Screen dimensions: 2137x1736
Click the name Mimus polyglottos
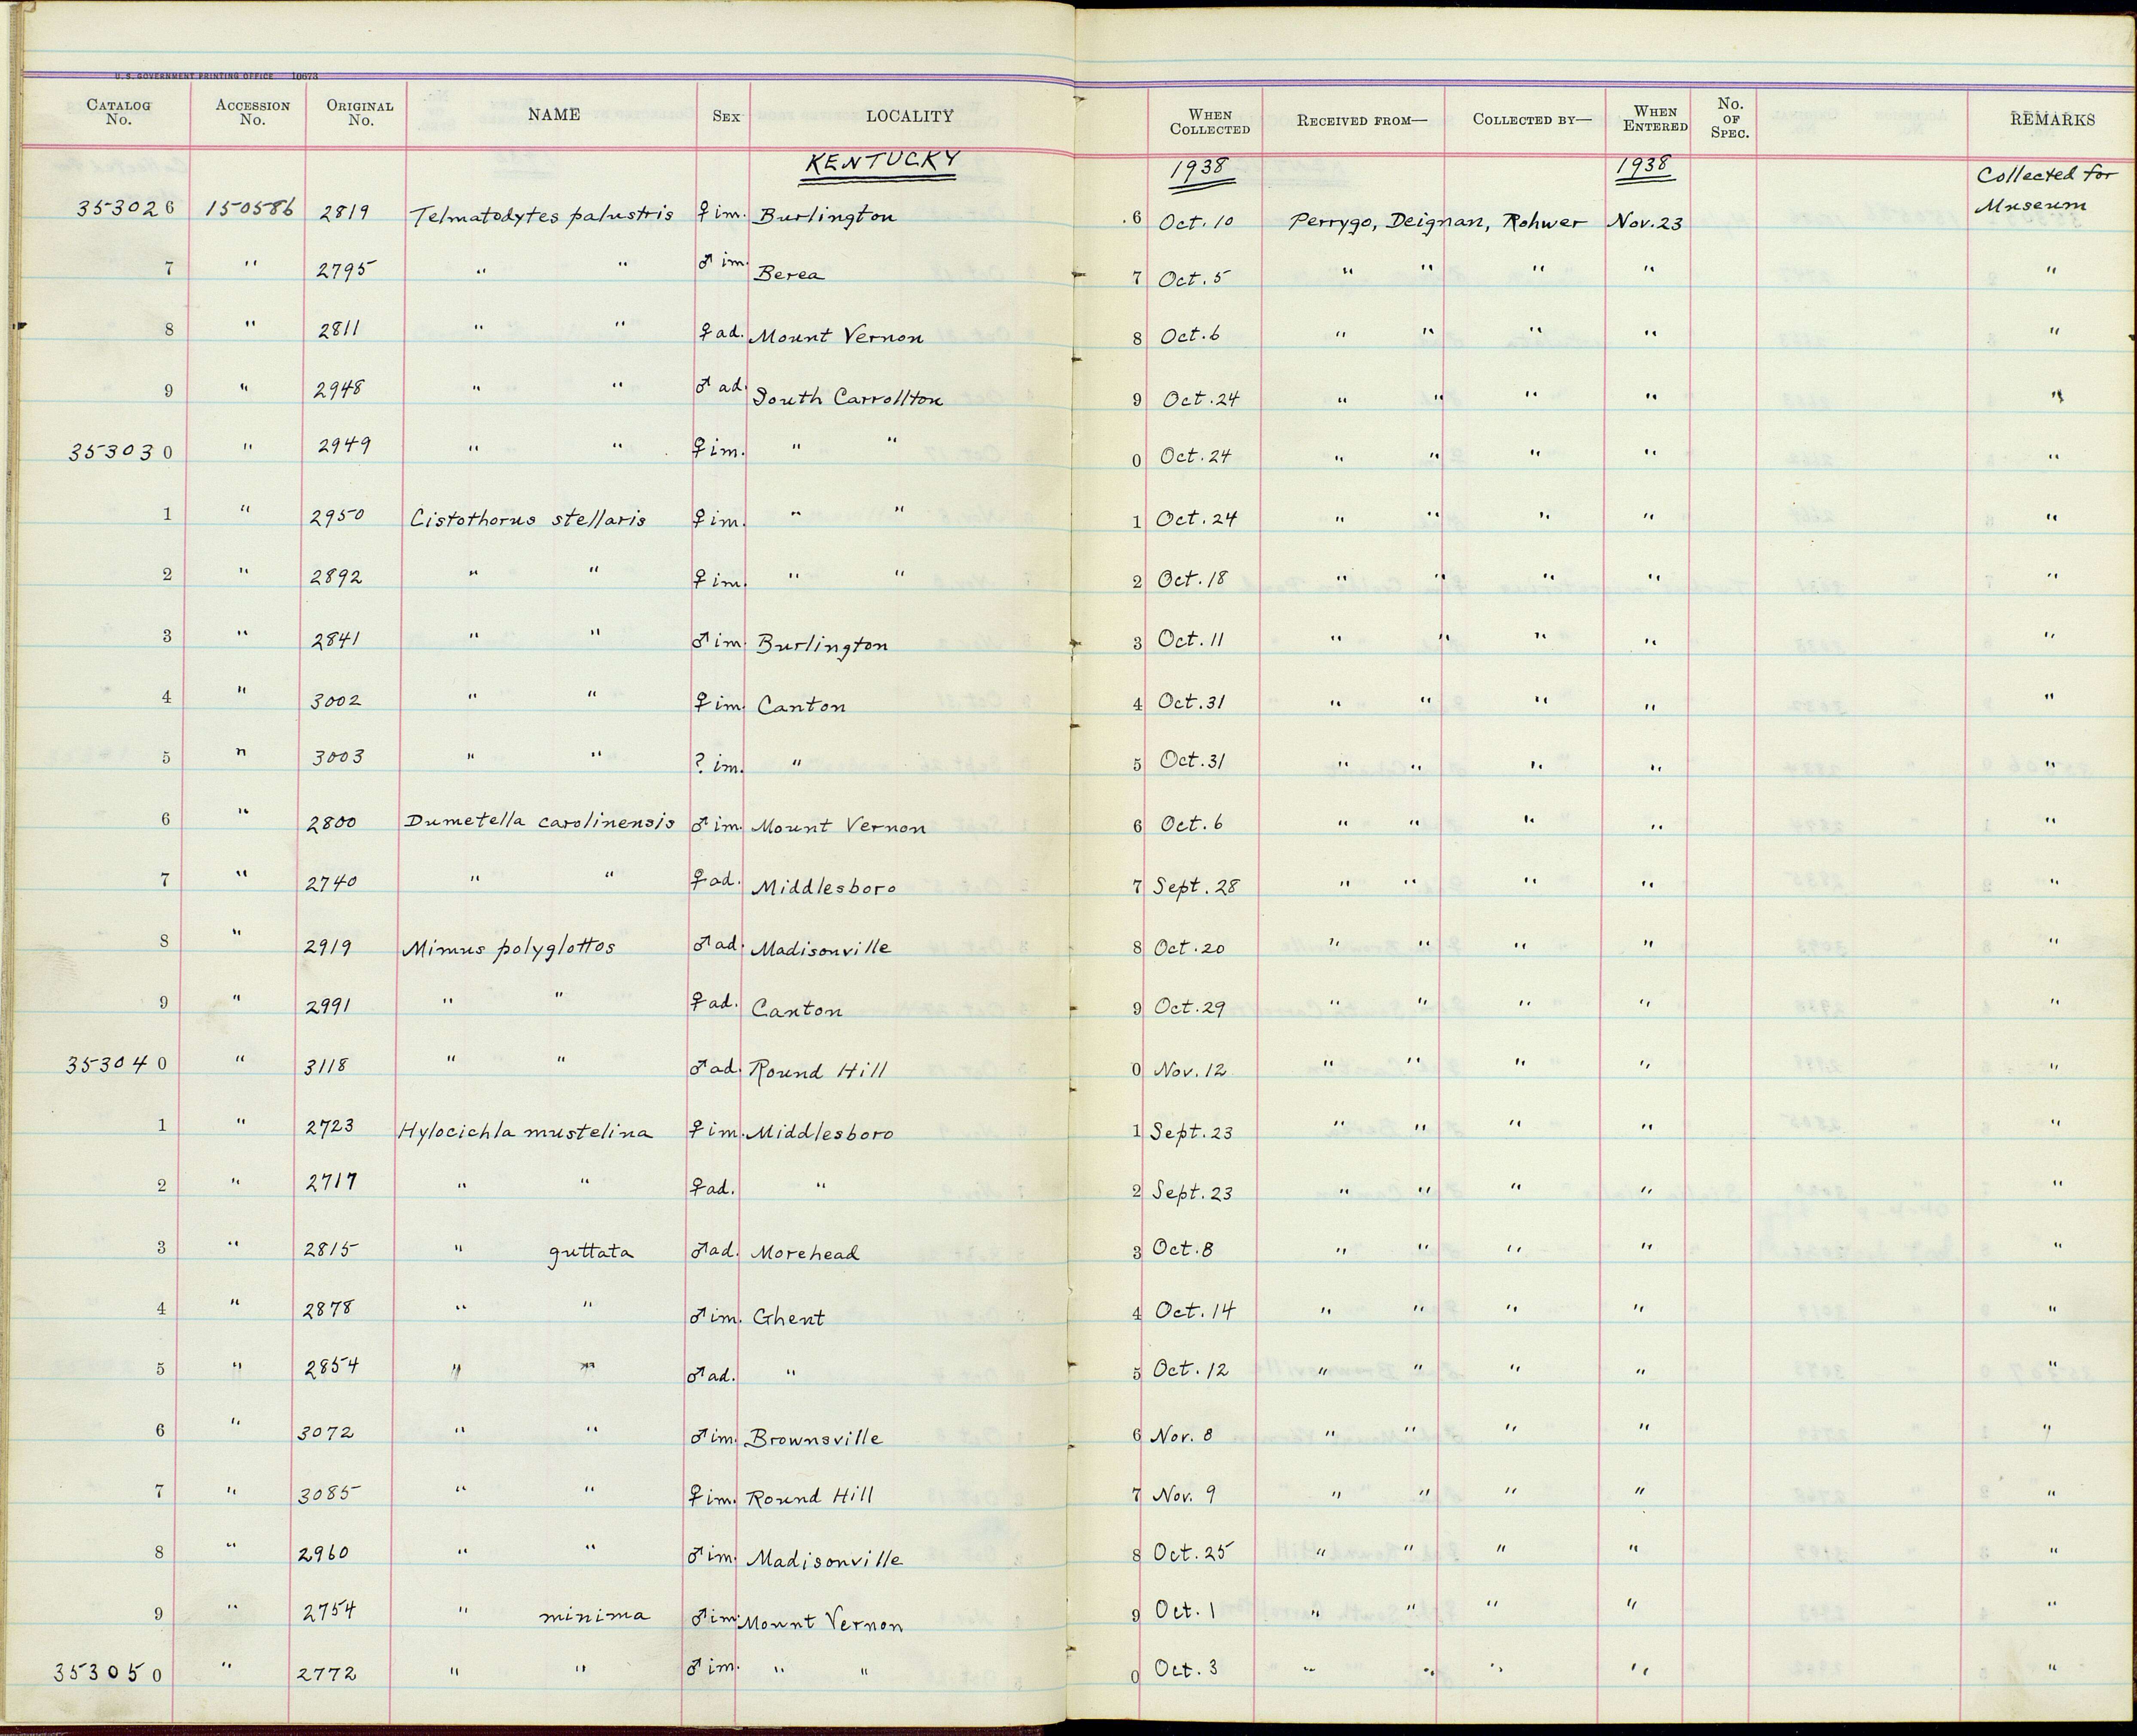click(x=508, y=949)
